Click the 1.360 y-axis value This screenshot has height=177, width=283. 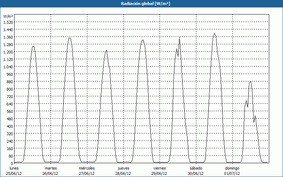[8, 37]
